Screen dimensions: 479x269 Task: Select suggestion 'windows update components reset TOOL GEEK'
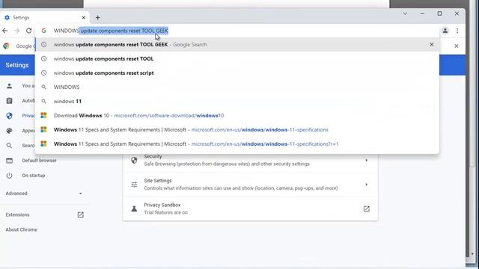click(237, 45)
